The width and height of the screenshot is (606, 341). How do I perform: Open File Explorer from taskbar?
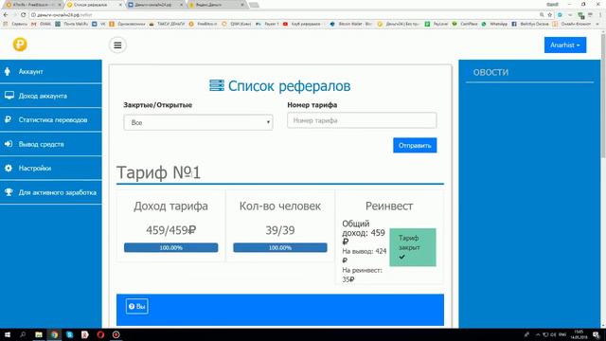click(38, 334)
